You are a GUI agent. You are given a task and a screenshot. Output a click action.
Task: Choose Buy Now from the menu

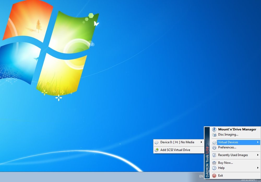pyautogui.click(x=236, y=163)
